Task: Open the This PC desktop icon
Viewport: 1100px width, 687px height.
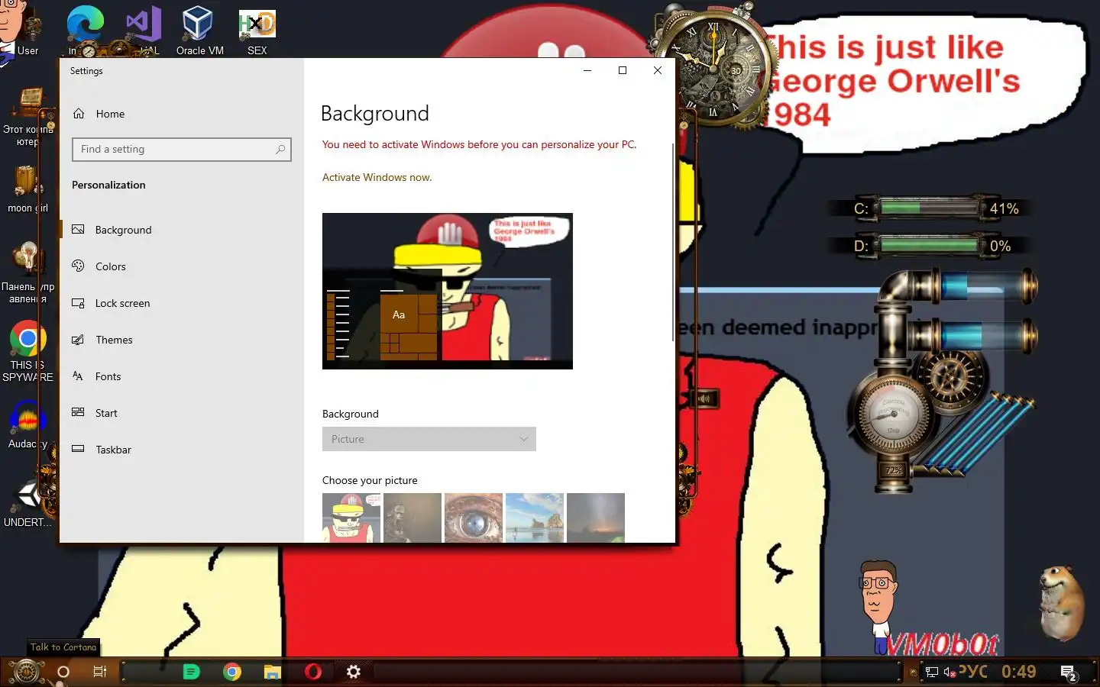Action: point(27,116)
